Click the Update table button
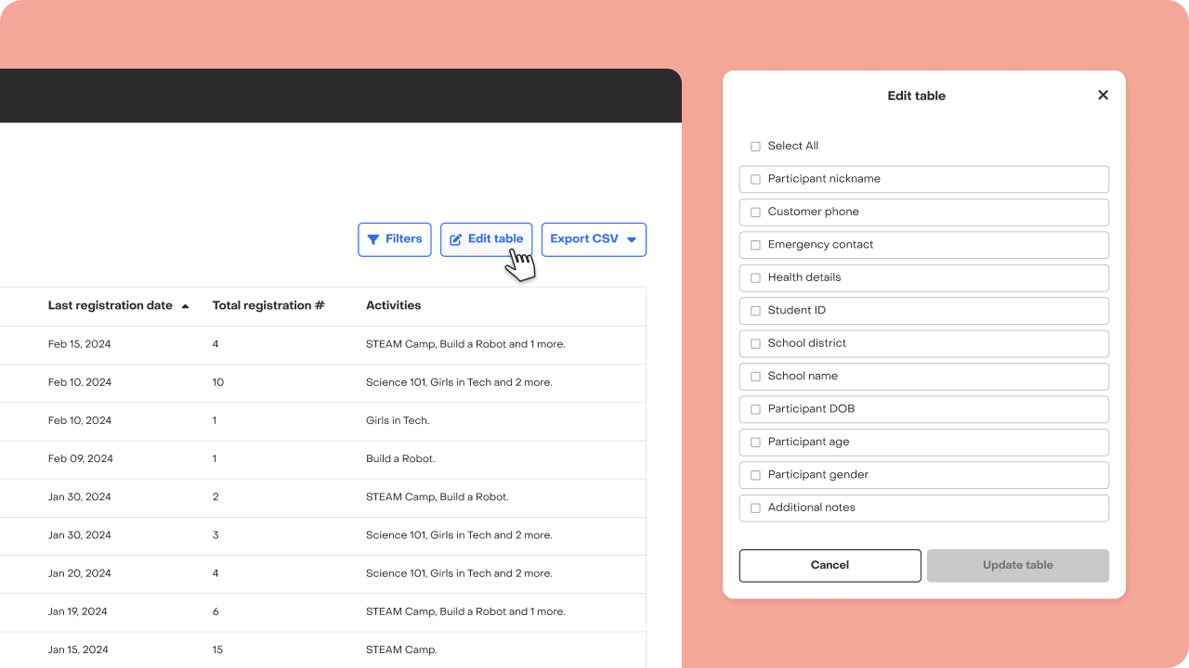Image resolution: width=1189 pixels, height=668 pixels. click(x=1018, y=565)
